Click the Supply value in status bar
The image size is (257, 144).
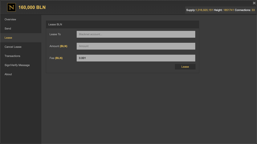[x=204, y=10]
